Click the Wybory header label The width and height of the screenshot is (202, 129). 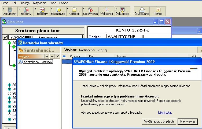31,56
